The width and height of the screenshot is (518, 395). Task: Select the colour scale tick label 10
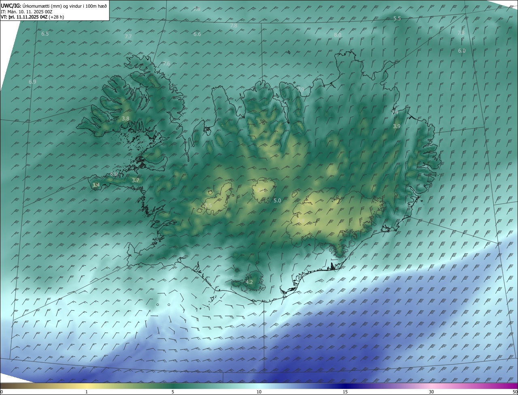[x=259, y=392]
